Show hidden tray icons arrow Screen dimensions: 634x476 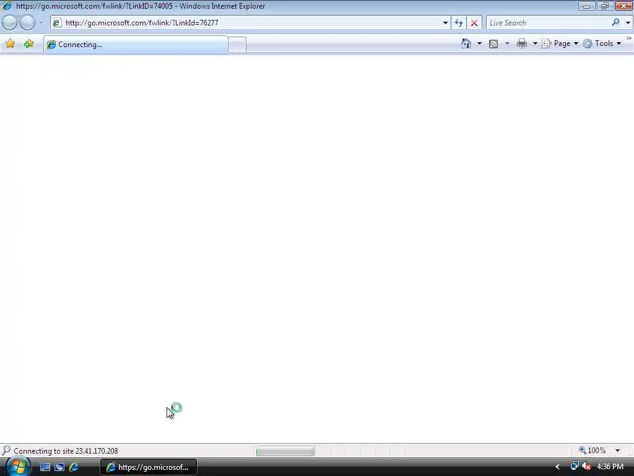click(x=558, y=467)
